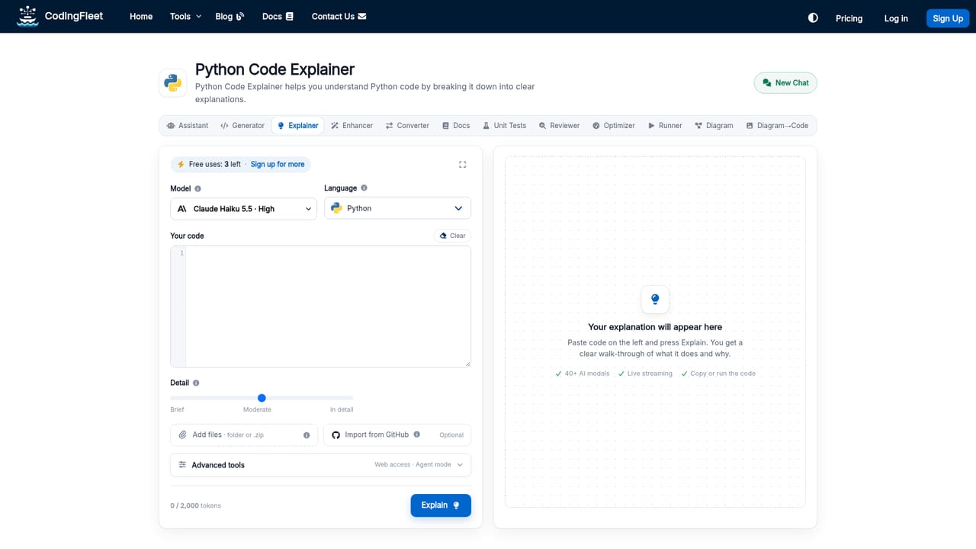The image size is (976, 549).
Task: Click the Add files upload area
Action: (244, 435)
